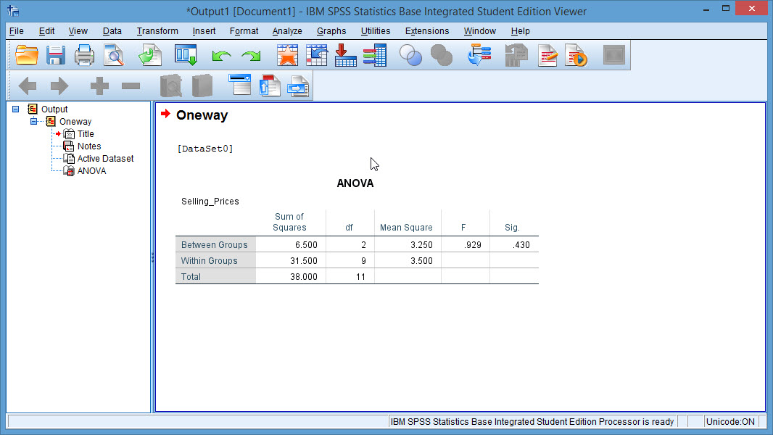Image resolution: width=773 pixels, height=435 pixels.
Task: Click the Selling_Prices label
Action: 210,201
